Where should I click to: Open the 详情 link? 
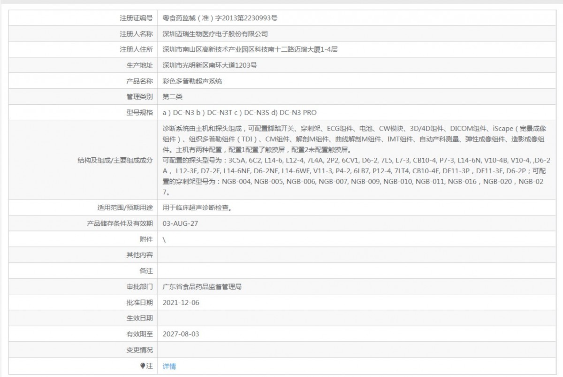pos(169,366)
